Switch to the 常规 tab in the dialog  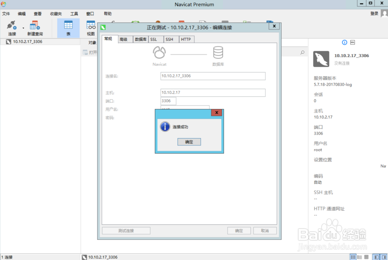point(108,39)
